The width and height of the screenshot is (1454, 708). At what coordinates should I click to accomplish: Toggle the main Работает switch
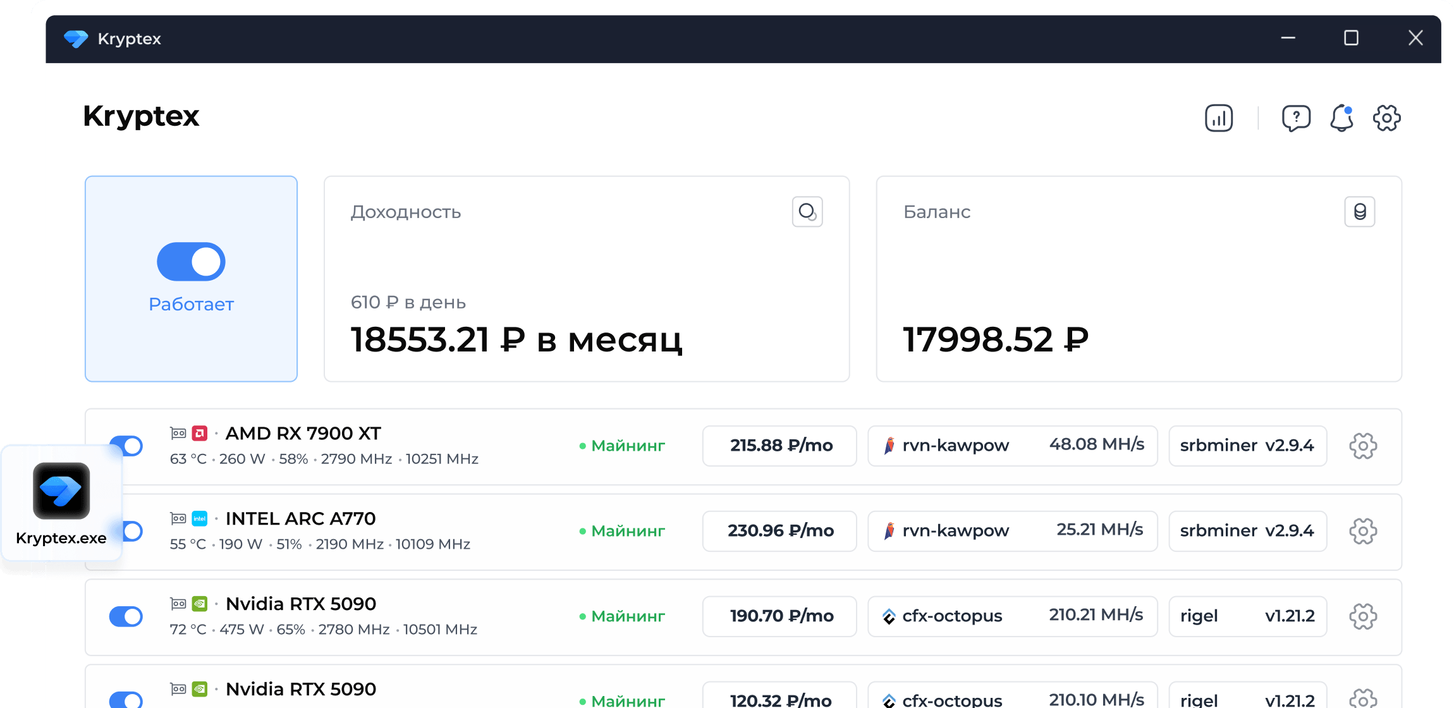[x=190, y=261]
